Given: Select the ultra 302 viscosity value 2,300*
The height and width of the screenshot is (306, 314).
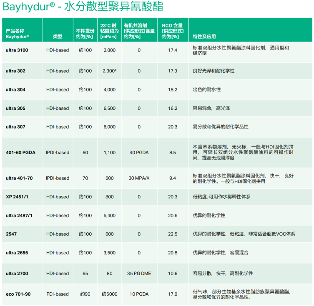Looking at the screenshot, I should tap(110, 71).
